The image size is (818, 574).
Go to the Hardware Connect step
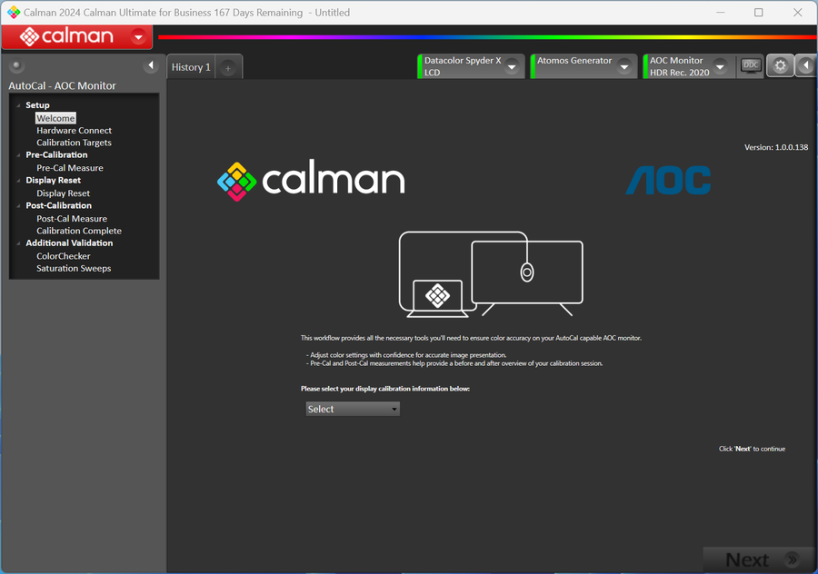pos(75,131)
